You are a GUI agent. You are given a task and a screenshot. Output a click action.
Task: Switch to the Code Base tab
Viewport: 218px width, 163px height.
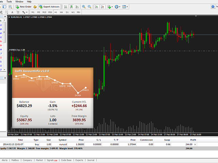click(66, 160)
